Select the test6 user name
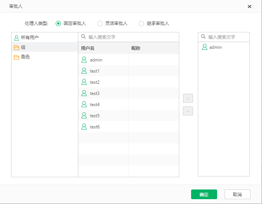The height and width of the screenshot is (204, 262). [x=95, y=127]
